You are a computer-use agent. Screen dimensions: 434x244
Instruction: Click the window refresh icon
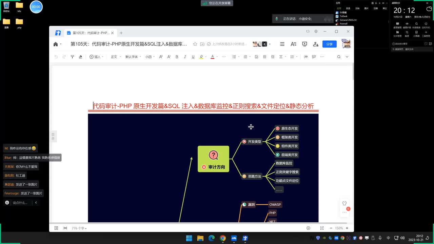308,32
